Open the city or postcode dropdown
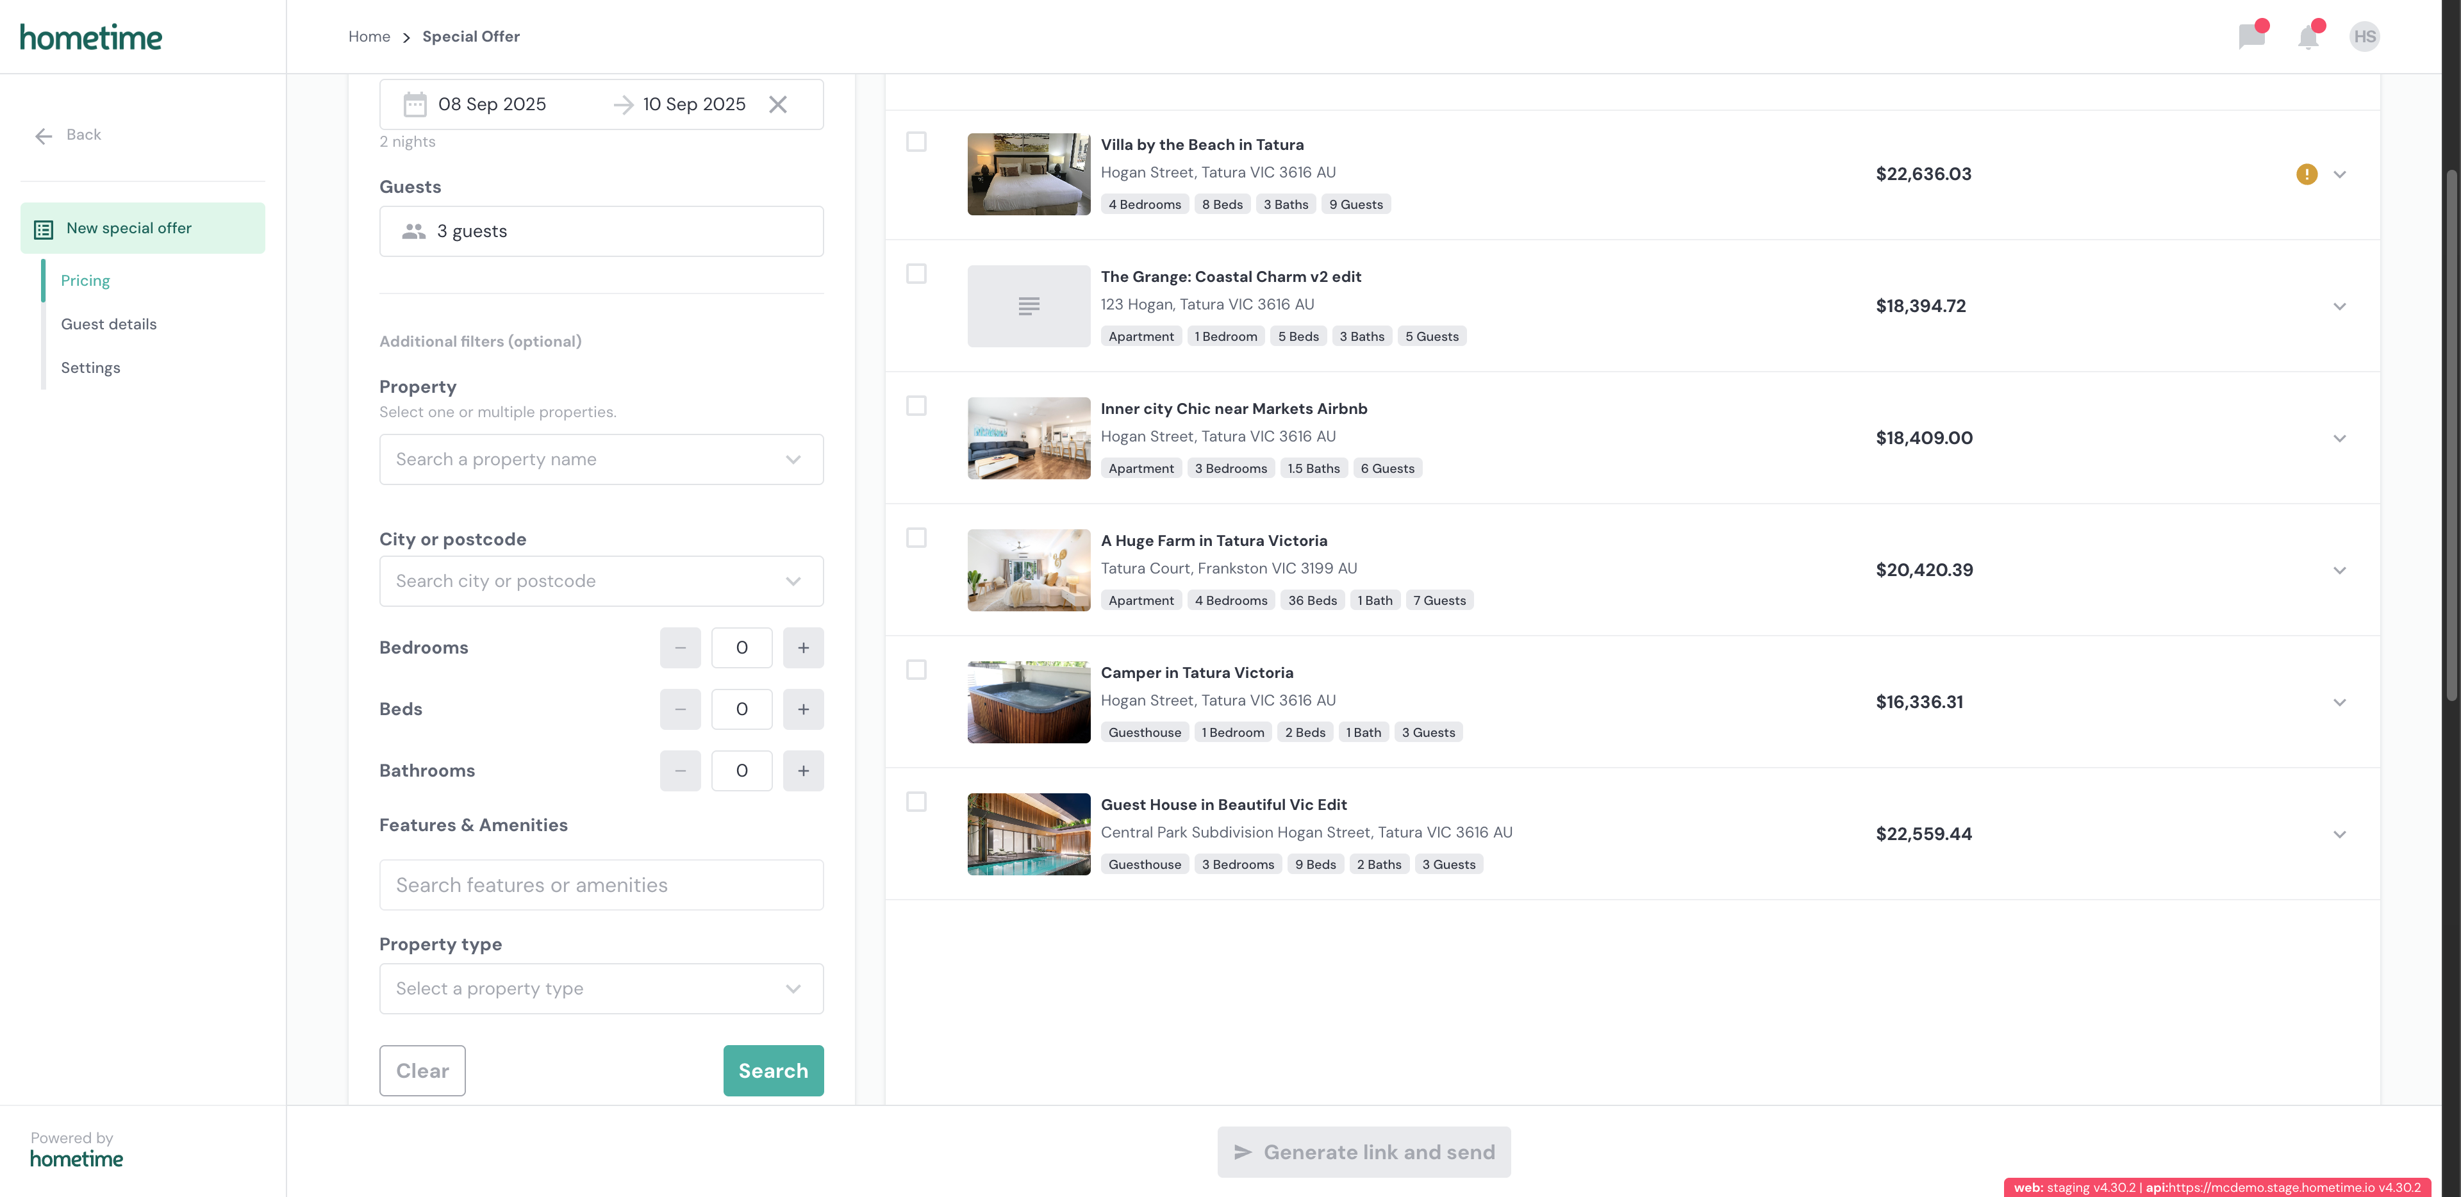 pyautogui.click(x=601, y=581)
